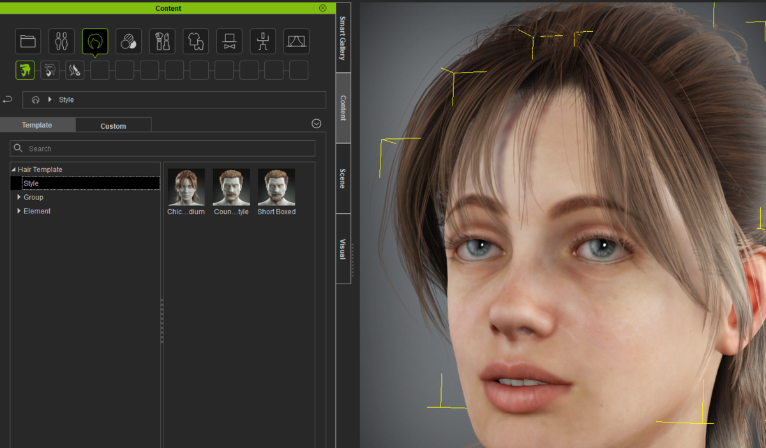Open the Accessory hat-and-bowtie category

[229, 41]
